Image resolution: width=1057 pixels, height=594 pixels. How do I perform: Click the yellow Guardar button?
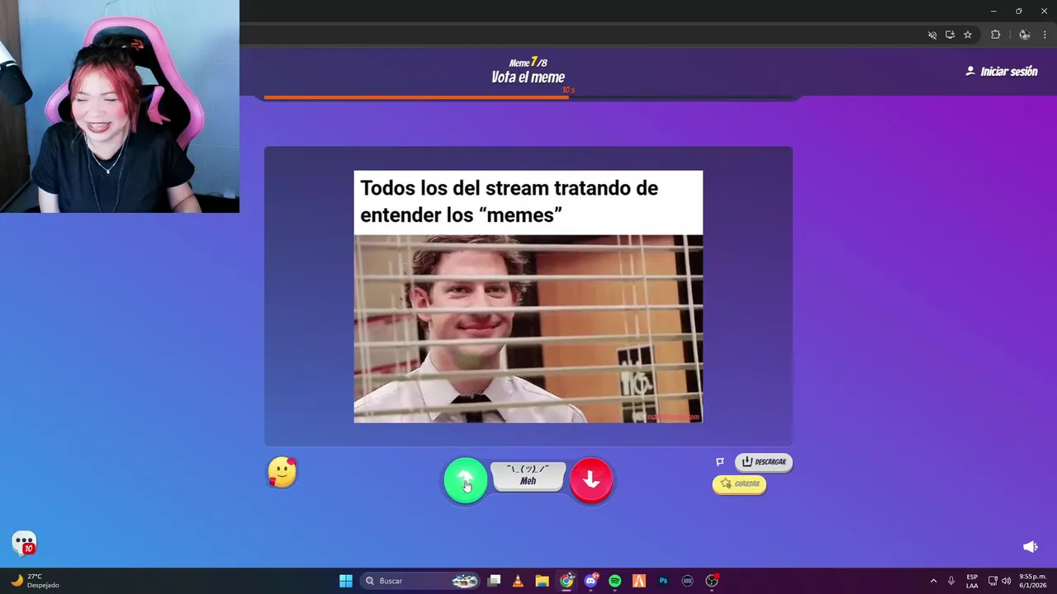point(740,484)
